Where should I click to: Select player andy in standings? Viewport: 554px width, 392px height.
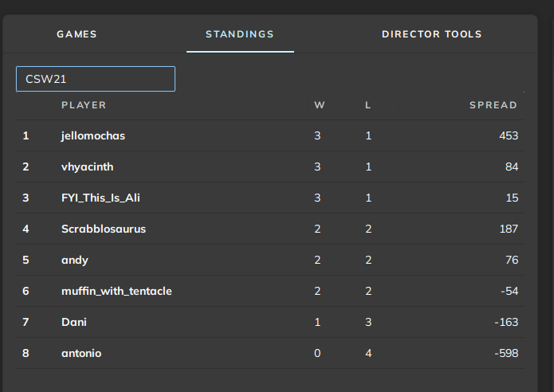[75, 260]
